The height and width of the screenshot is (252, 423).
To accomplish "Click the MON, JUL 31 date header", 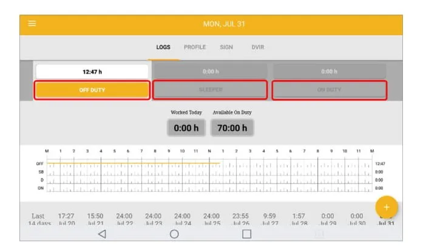I will tap(224, 24).
